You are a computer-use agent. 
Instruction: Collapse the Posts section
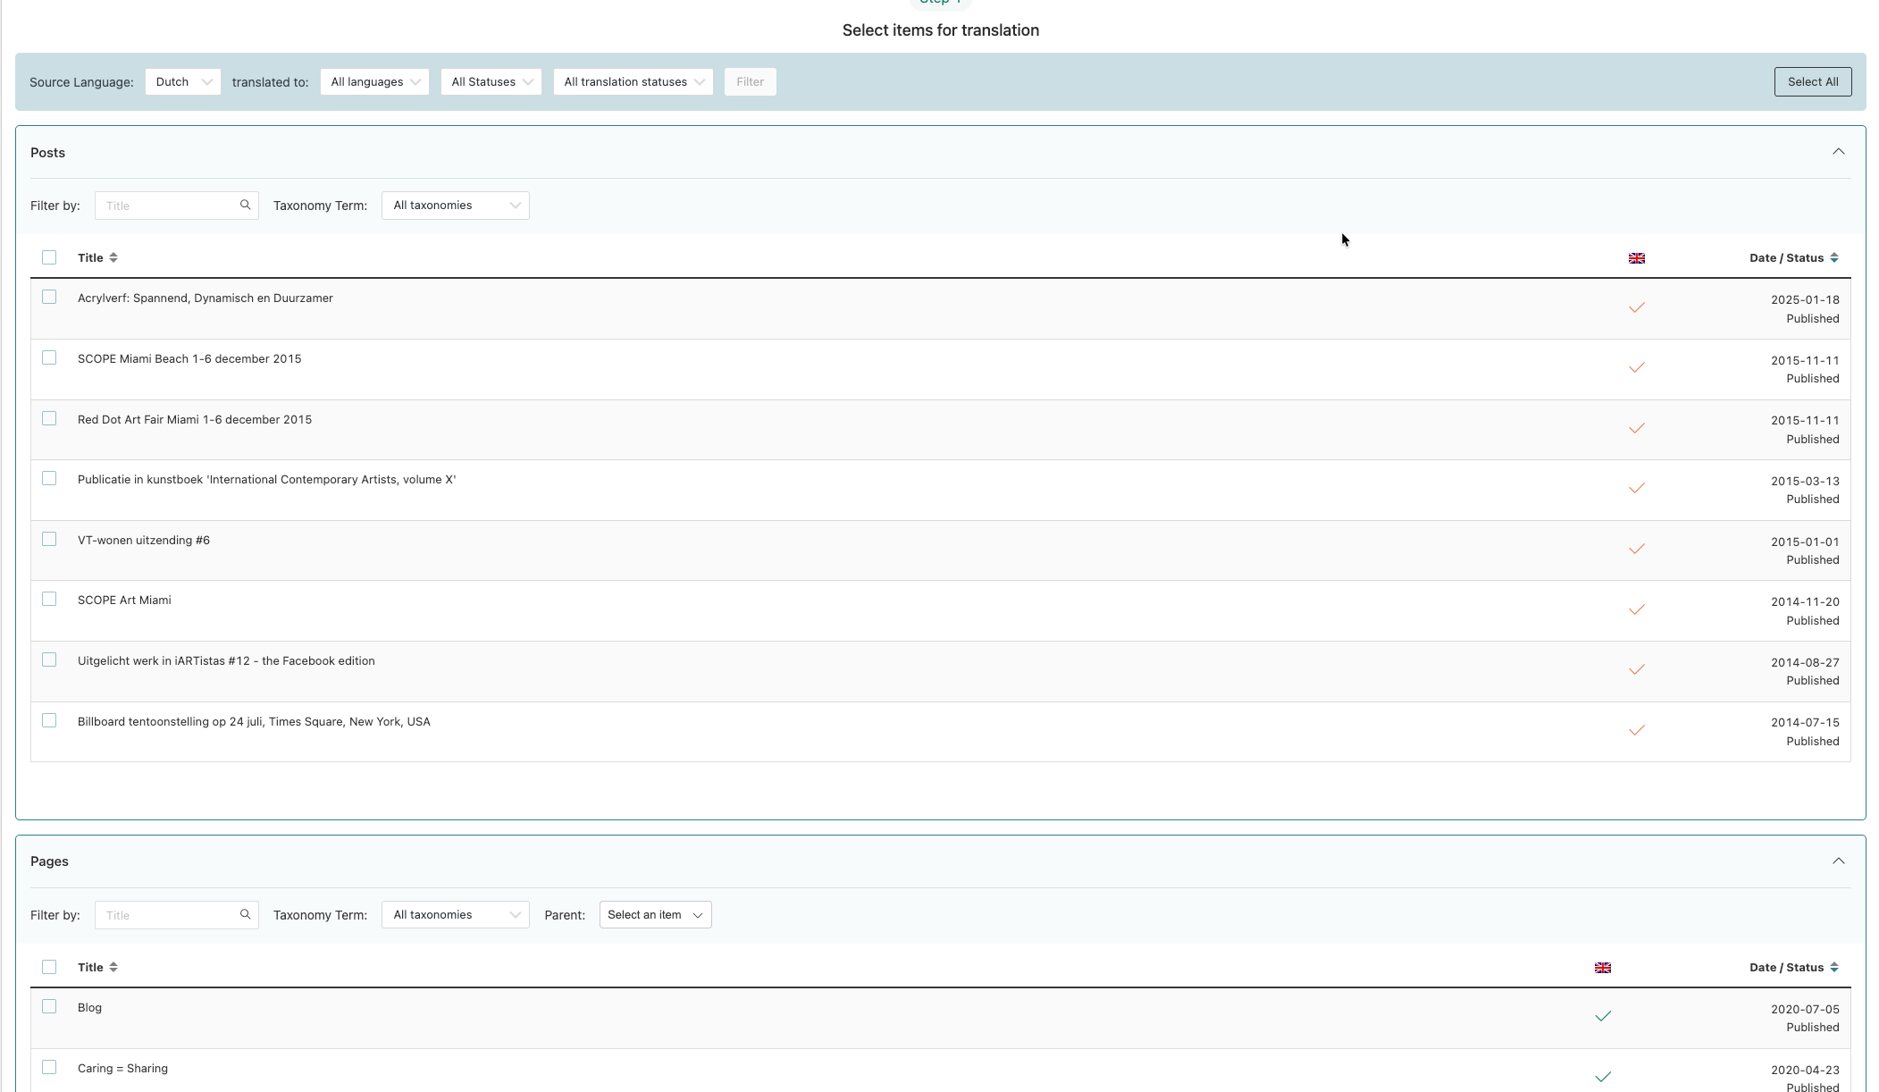(1838, 152)
